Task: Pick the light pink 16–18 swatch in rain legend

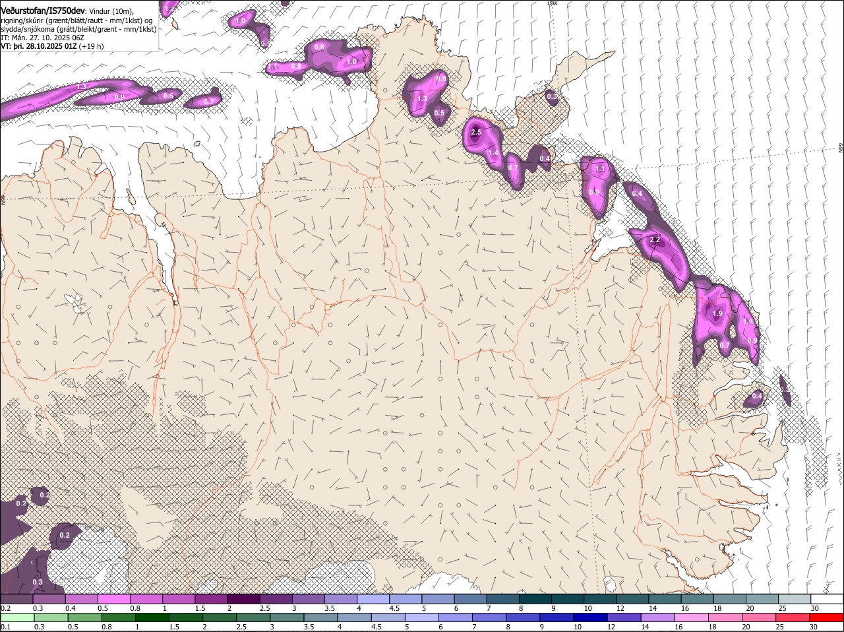Action: pyautogui.click(x=692, y=618)
